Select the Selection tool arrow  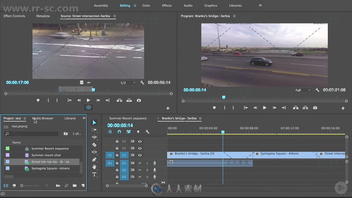pyautogui.click(x=94, y=123)
